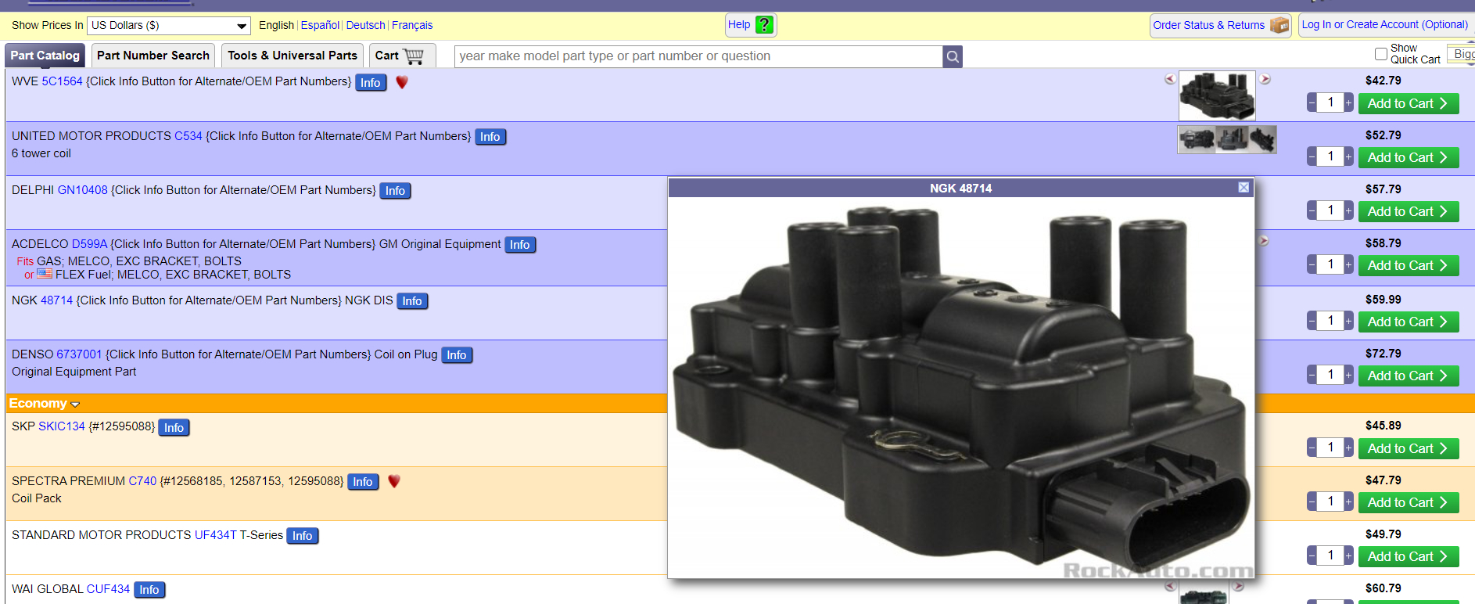Click Info button for Delphi GN10408

(395, 191)
